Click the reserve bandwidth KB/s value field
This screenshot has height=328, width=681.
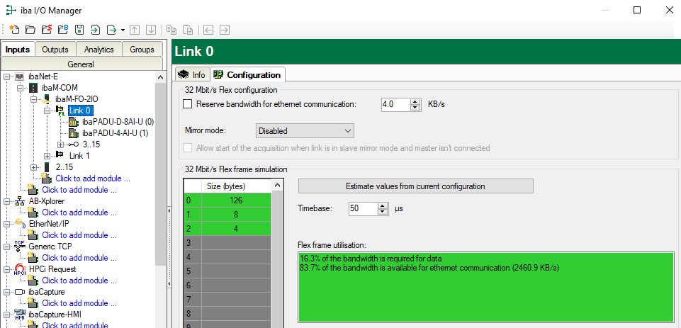[395, 105]
